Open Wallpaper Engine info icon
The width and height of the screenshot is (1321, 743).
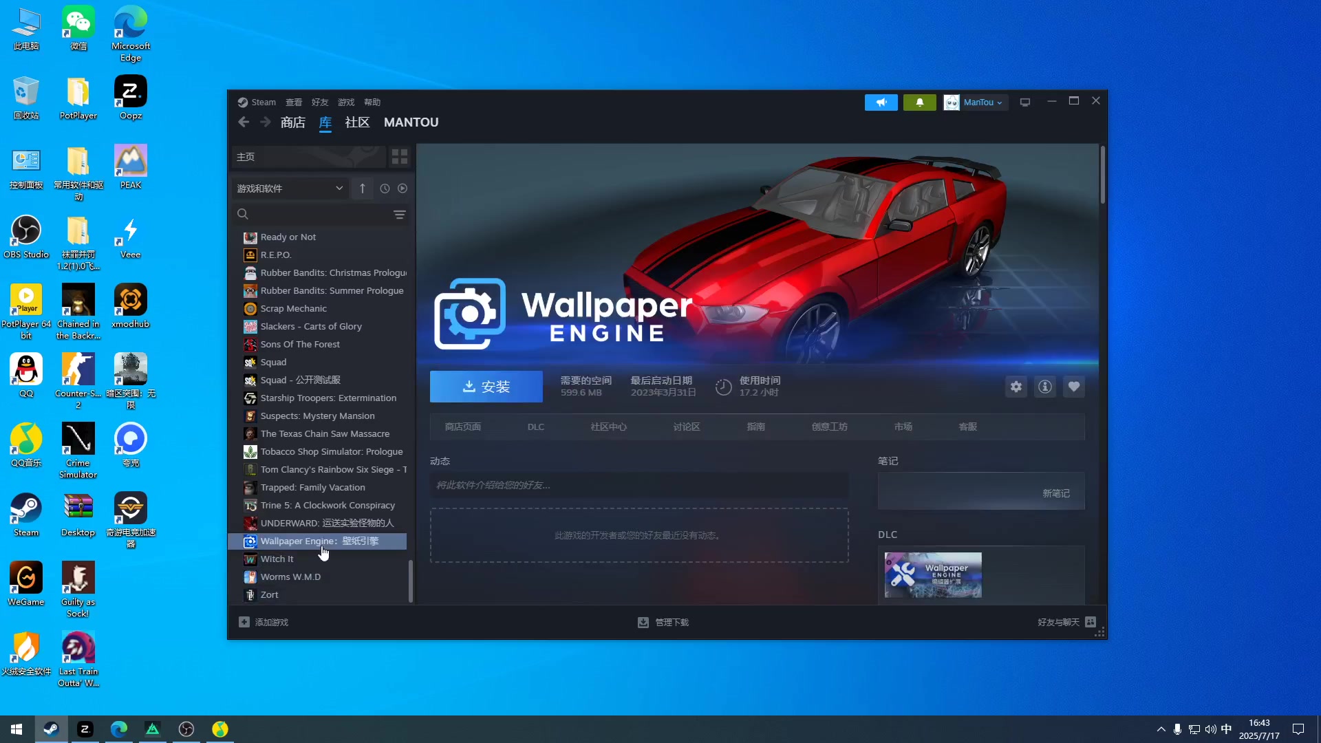1045,387
